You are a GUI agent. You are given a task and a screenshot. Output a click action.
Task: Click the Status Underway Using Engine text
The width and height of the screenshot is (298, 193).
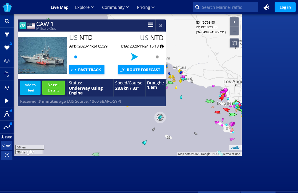coord(86,91)
